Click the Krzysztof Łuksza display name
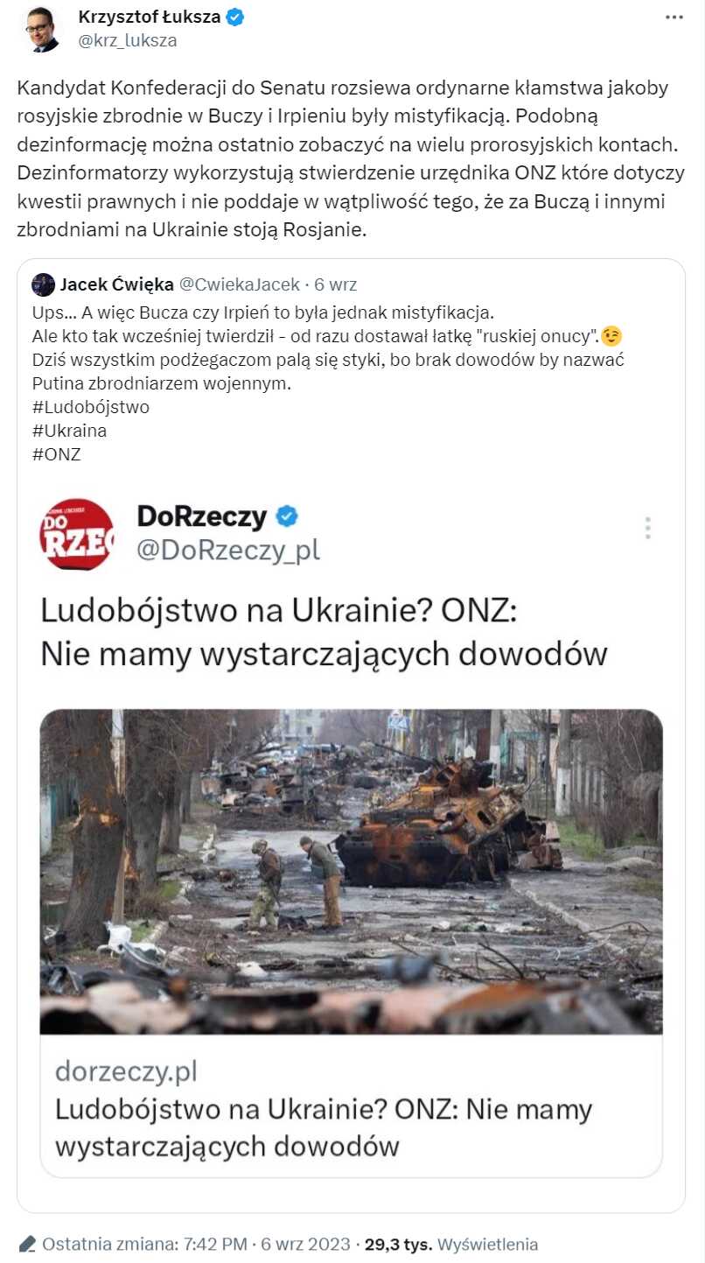The width and height of the screenshot is (705, 1263). click(150, 17)
